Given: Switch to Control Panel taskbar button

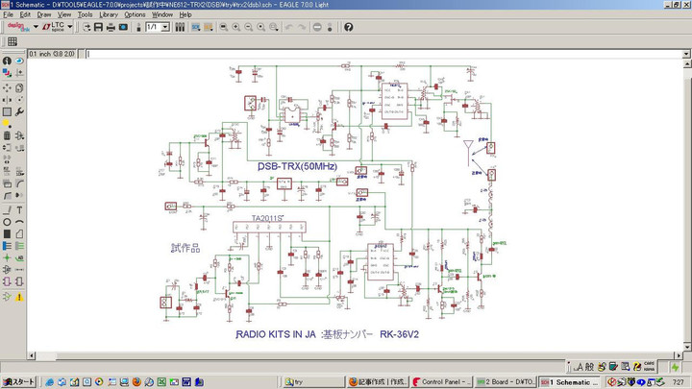Looking at the screenshot, I should 444,381.
